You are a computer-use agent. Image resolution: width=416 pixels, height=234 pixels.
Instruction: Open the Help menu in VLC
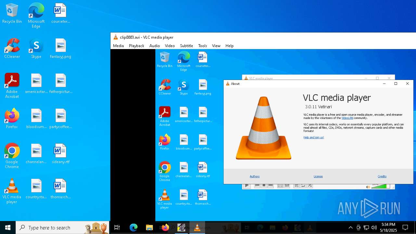[229, 46]
